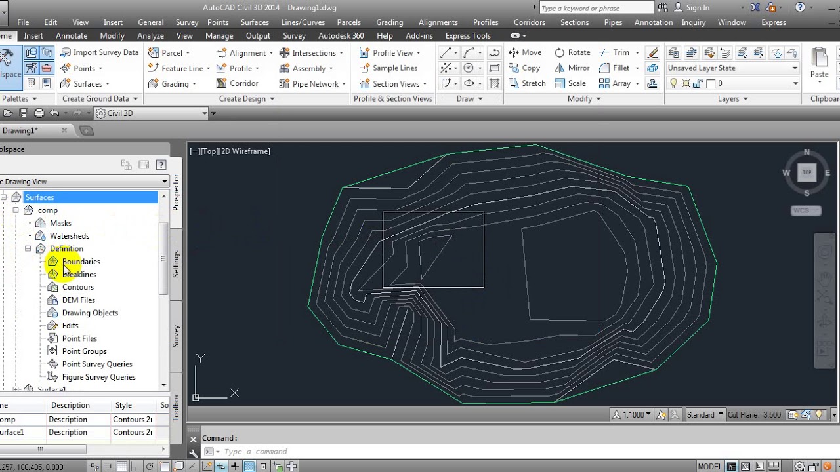Select the Move tool in Modify panel
This screenshot has height=472, width=840.
click(525, 52)
